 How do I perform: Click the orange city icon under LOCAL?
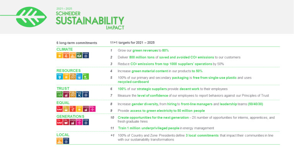point(59,141)
